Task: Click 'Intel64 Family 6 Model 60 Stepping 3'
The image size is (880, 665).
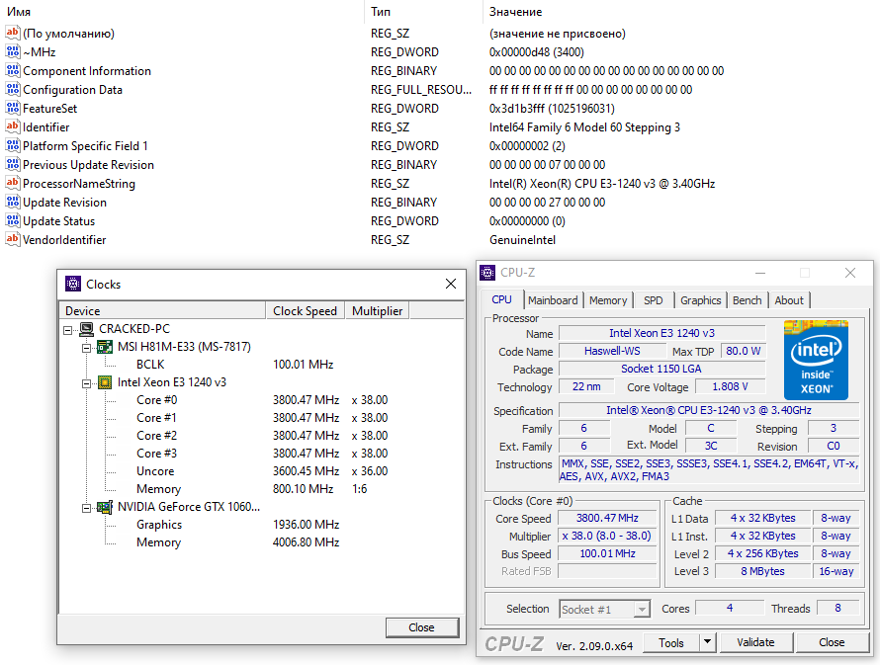Action: [584, 127]
